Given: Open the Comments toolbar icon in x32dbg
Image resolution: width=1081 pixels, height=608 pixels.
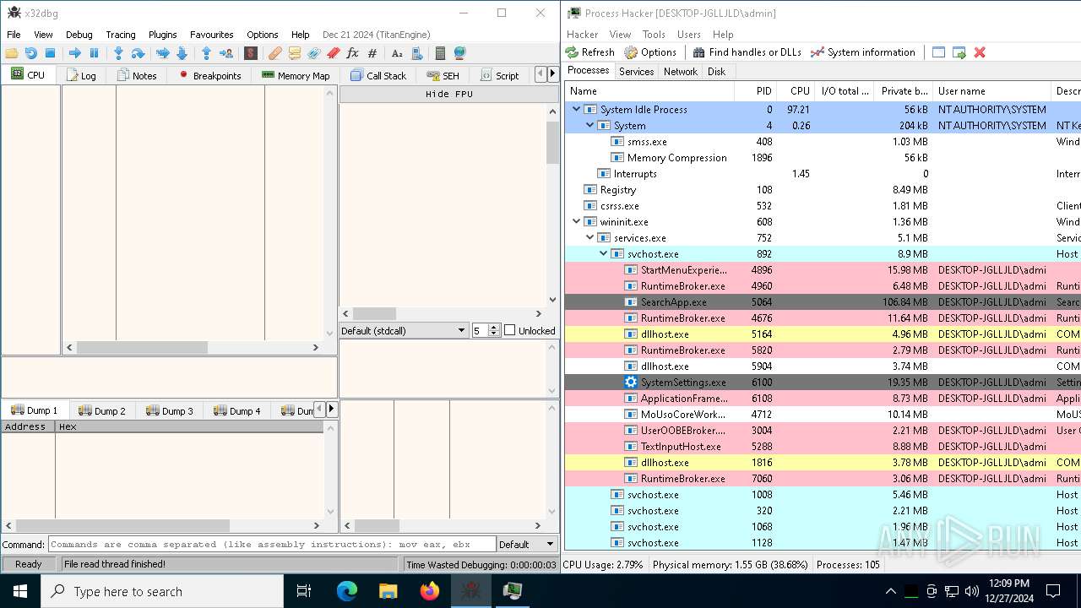Looking at the screenshot, I should tap(294, 53).
